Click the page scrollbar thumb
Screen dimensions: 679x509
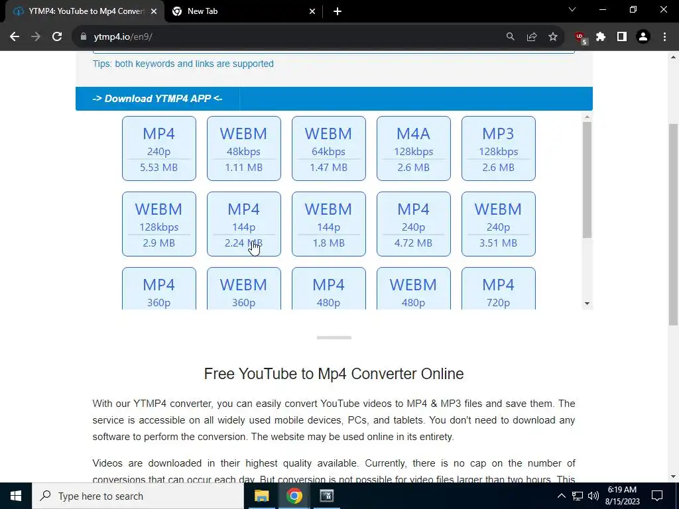673,225
